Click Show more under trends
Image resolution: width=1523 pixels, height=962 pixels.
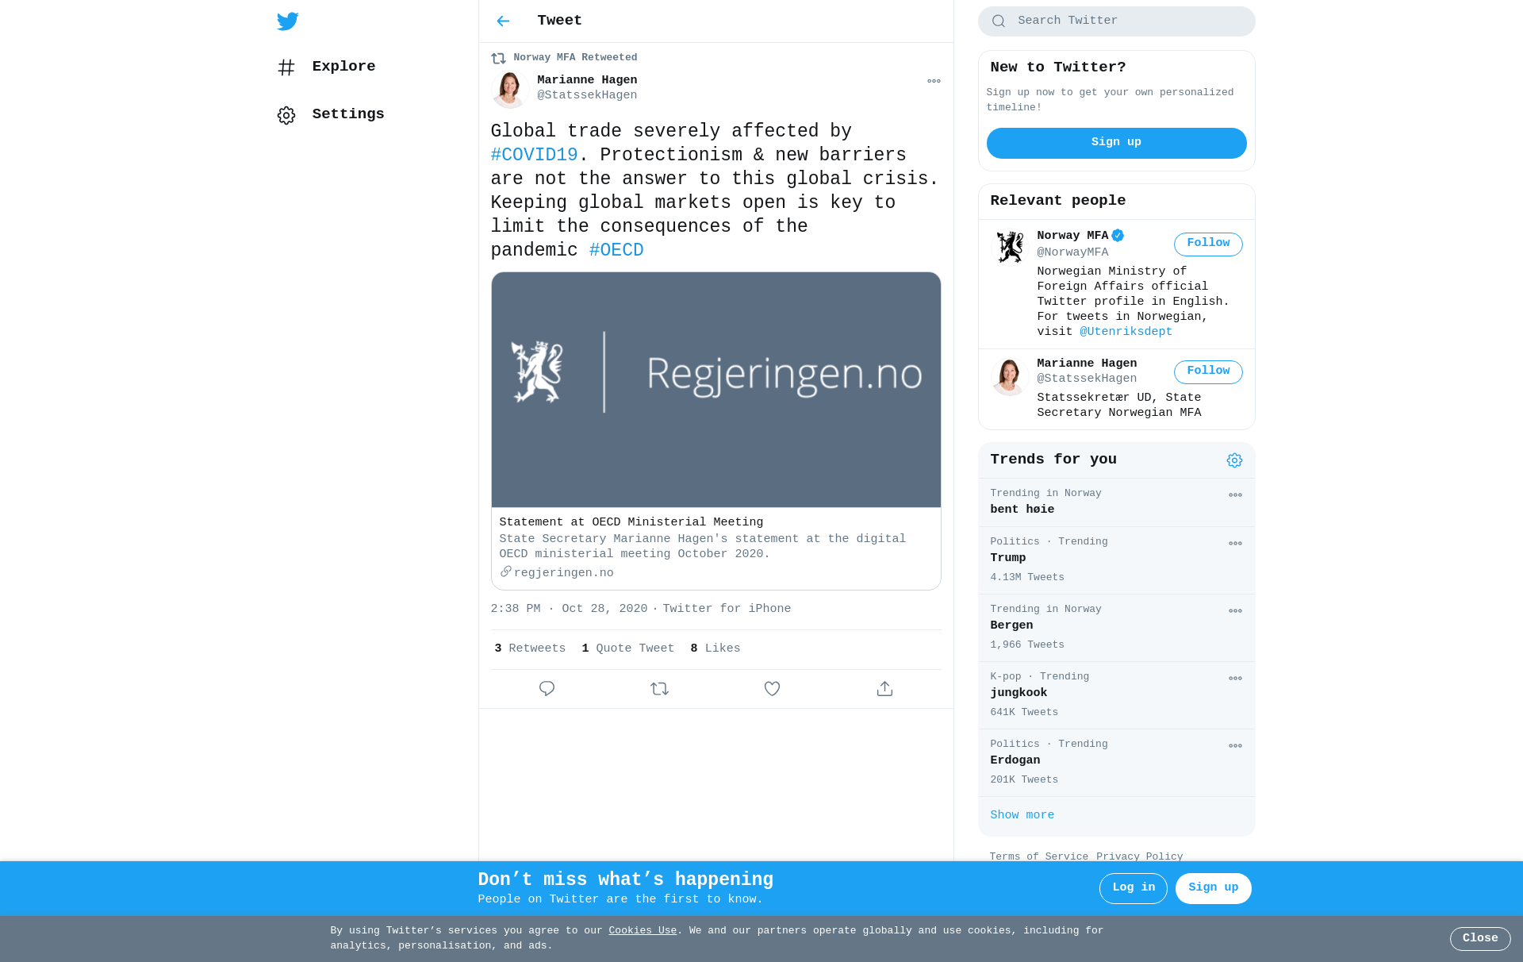[1022, 815]
